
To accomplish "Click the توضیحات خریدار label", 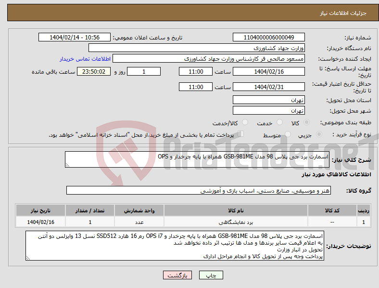I will (349, 246).
